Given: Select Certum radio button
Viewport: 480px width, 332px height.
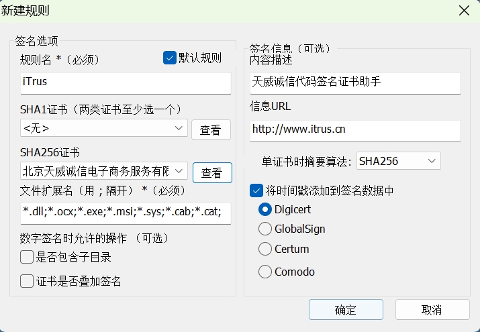Looking at the screenshot, I should pos(265,249).
